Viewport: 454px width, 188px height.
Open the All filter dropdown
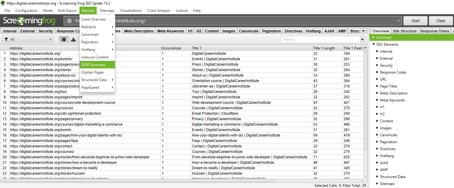click(28, 39)
